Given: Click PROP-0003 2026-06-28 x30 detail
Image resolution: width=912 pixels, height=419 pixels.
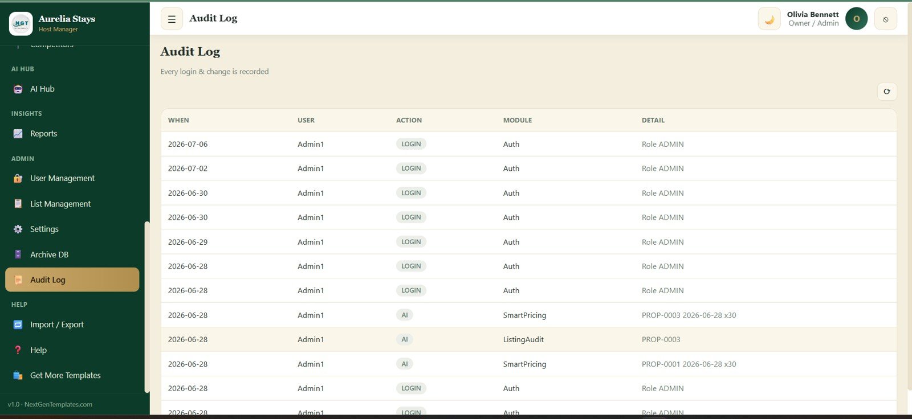Looking at the screenshot, I should [x=689, y=315].
